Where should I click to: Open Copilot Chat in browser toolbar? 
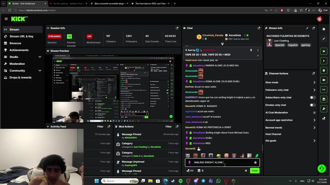click(323, 10)
